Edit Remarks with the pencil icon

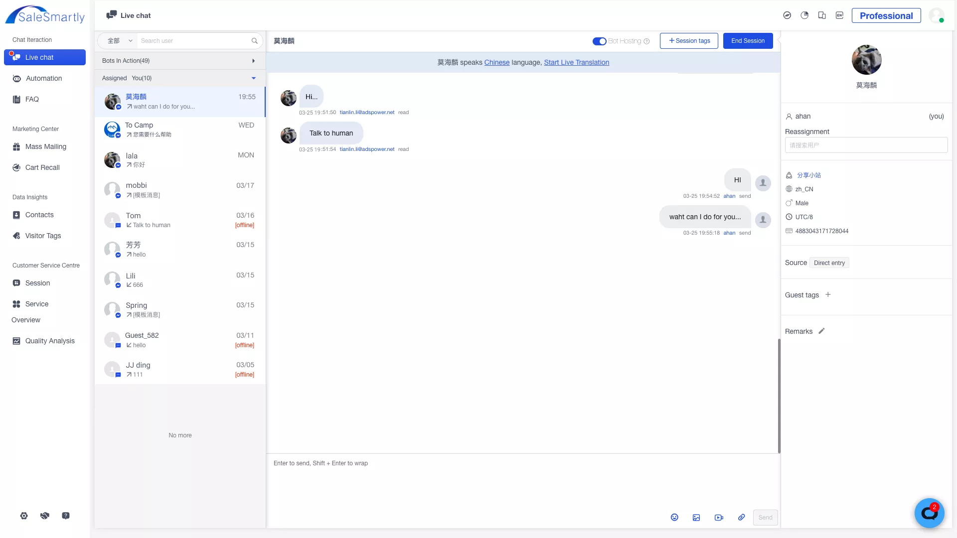pos(821,331)
